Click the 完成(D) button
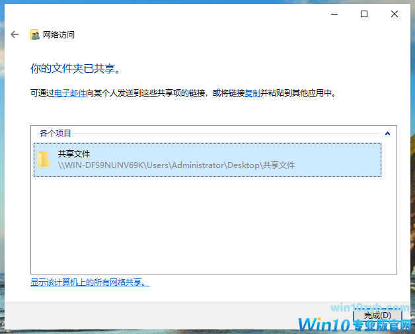This screenshot has width=415, height=334. click(377, 315)
